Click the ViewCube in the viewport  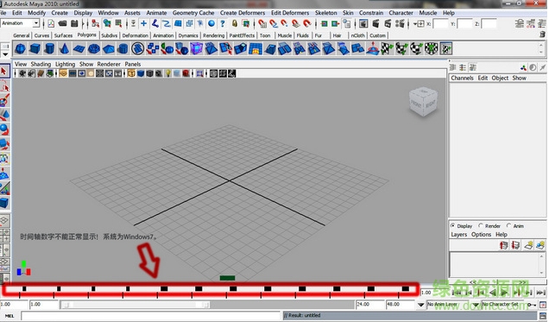coord(423,101)
